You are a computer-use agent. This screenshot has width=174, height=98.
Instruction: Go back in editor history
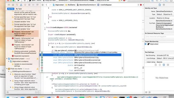pos(46,5)
